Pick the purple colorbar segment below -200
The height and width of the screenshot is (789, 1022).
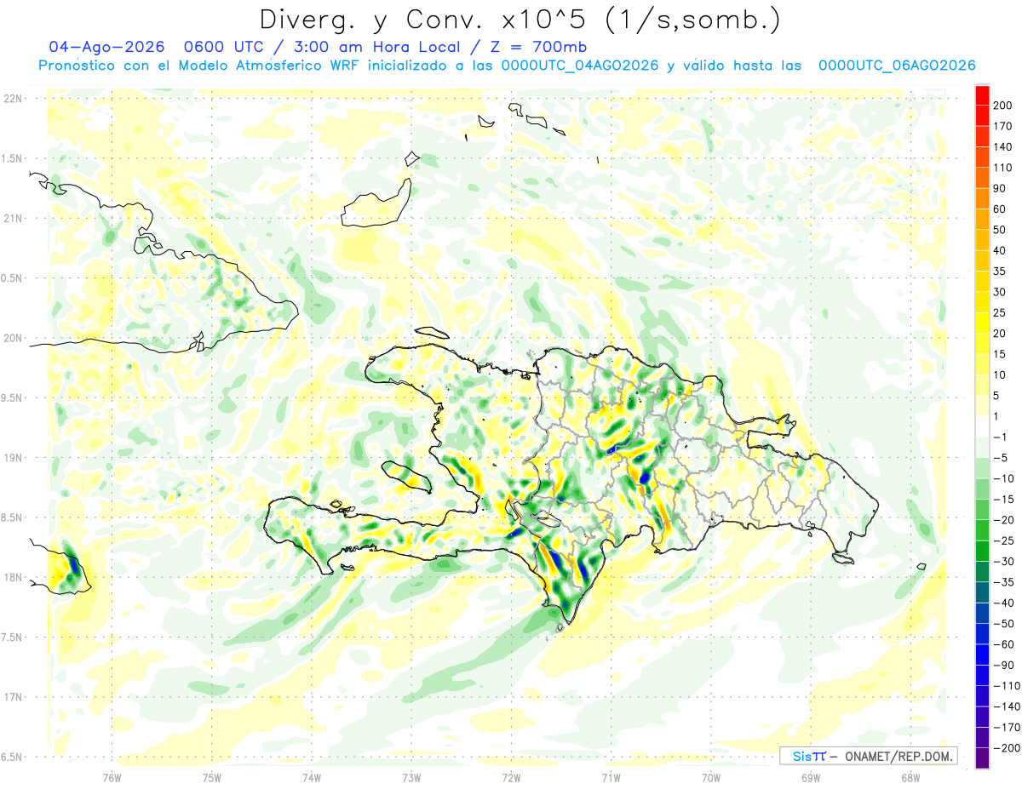click(x=982, y=758)
